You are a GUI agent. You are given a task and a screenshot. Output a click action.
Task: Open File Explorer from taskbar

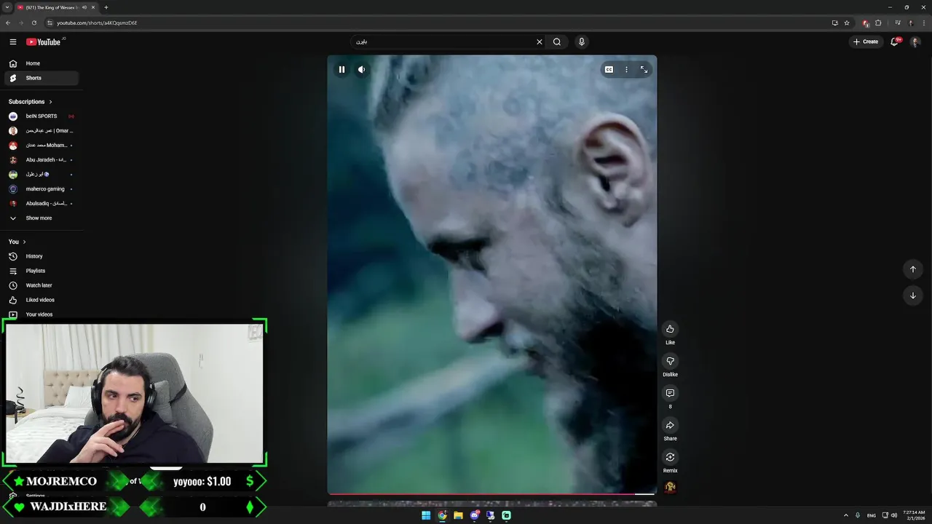(458, 515)
